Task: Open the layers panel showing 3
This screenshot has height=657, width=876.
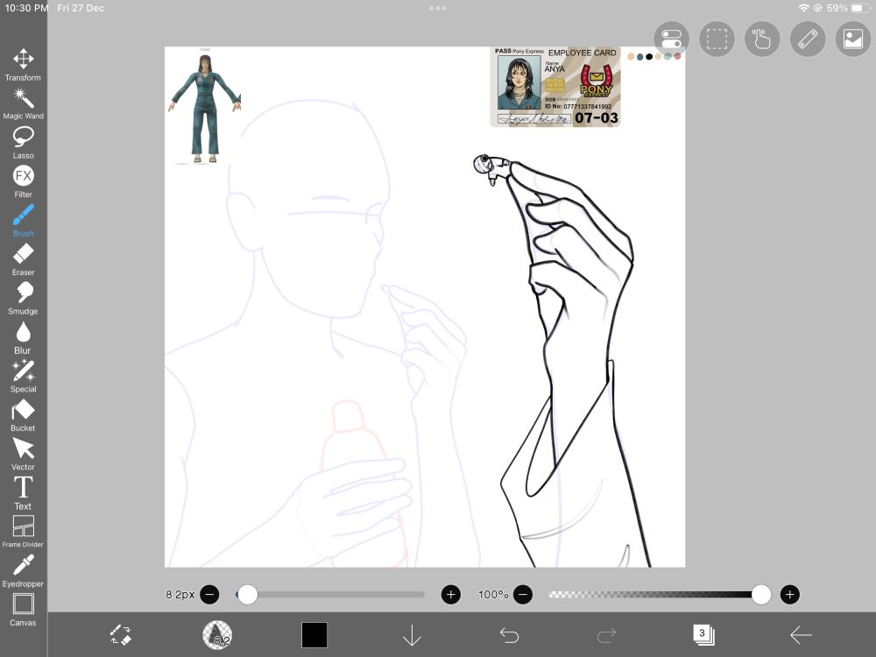Action: pos(703,634)
